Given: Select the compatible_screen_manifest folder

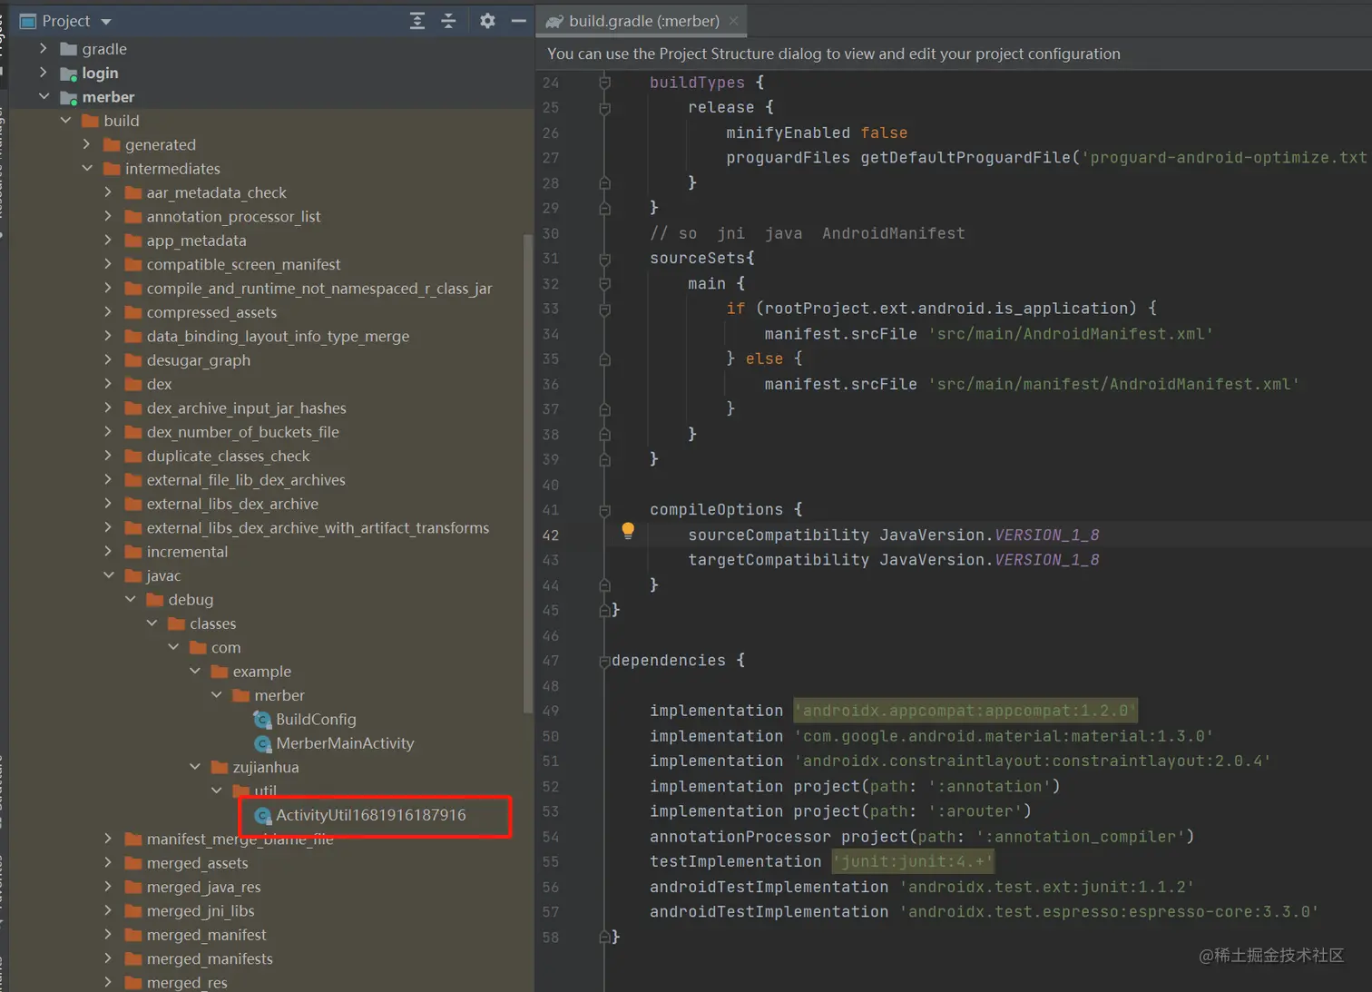Looking at the screenshot, I should tap(243, 264).
